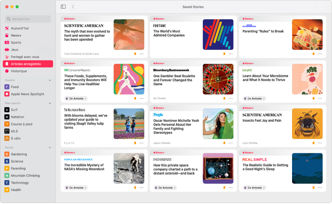Collapse the Favoris section

[x=50, y=80]
